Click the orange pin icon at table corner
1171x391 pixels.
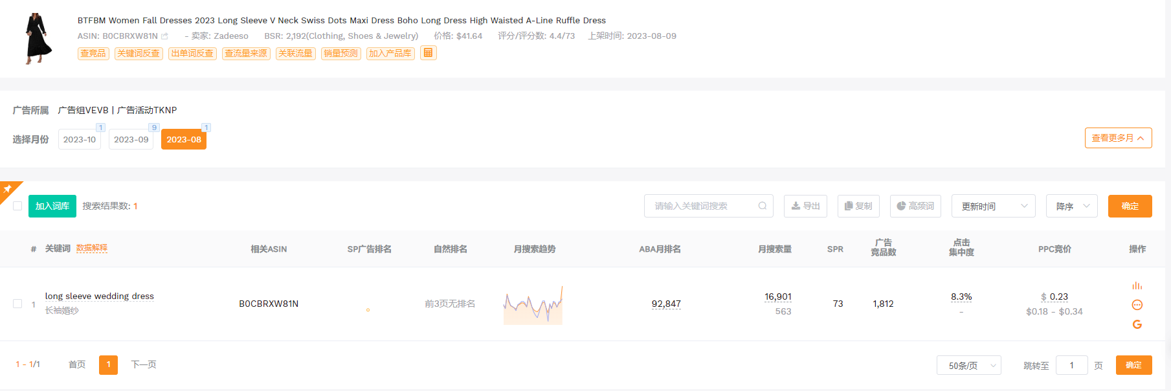tap(8, 189)
